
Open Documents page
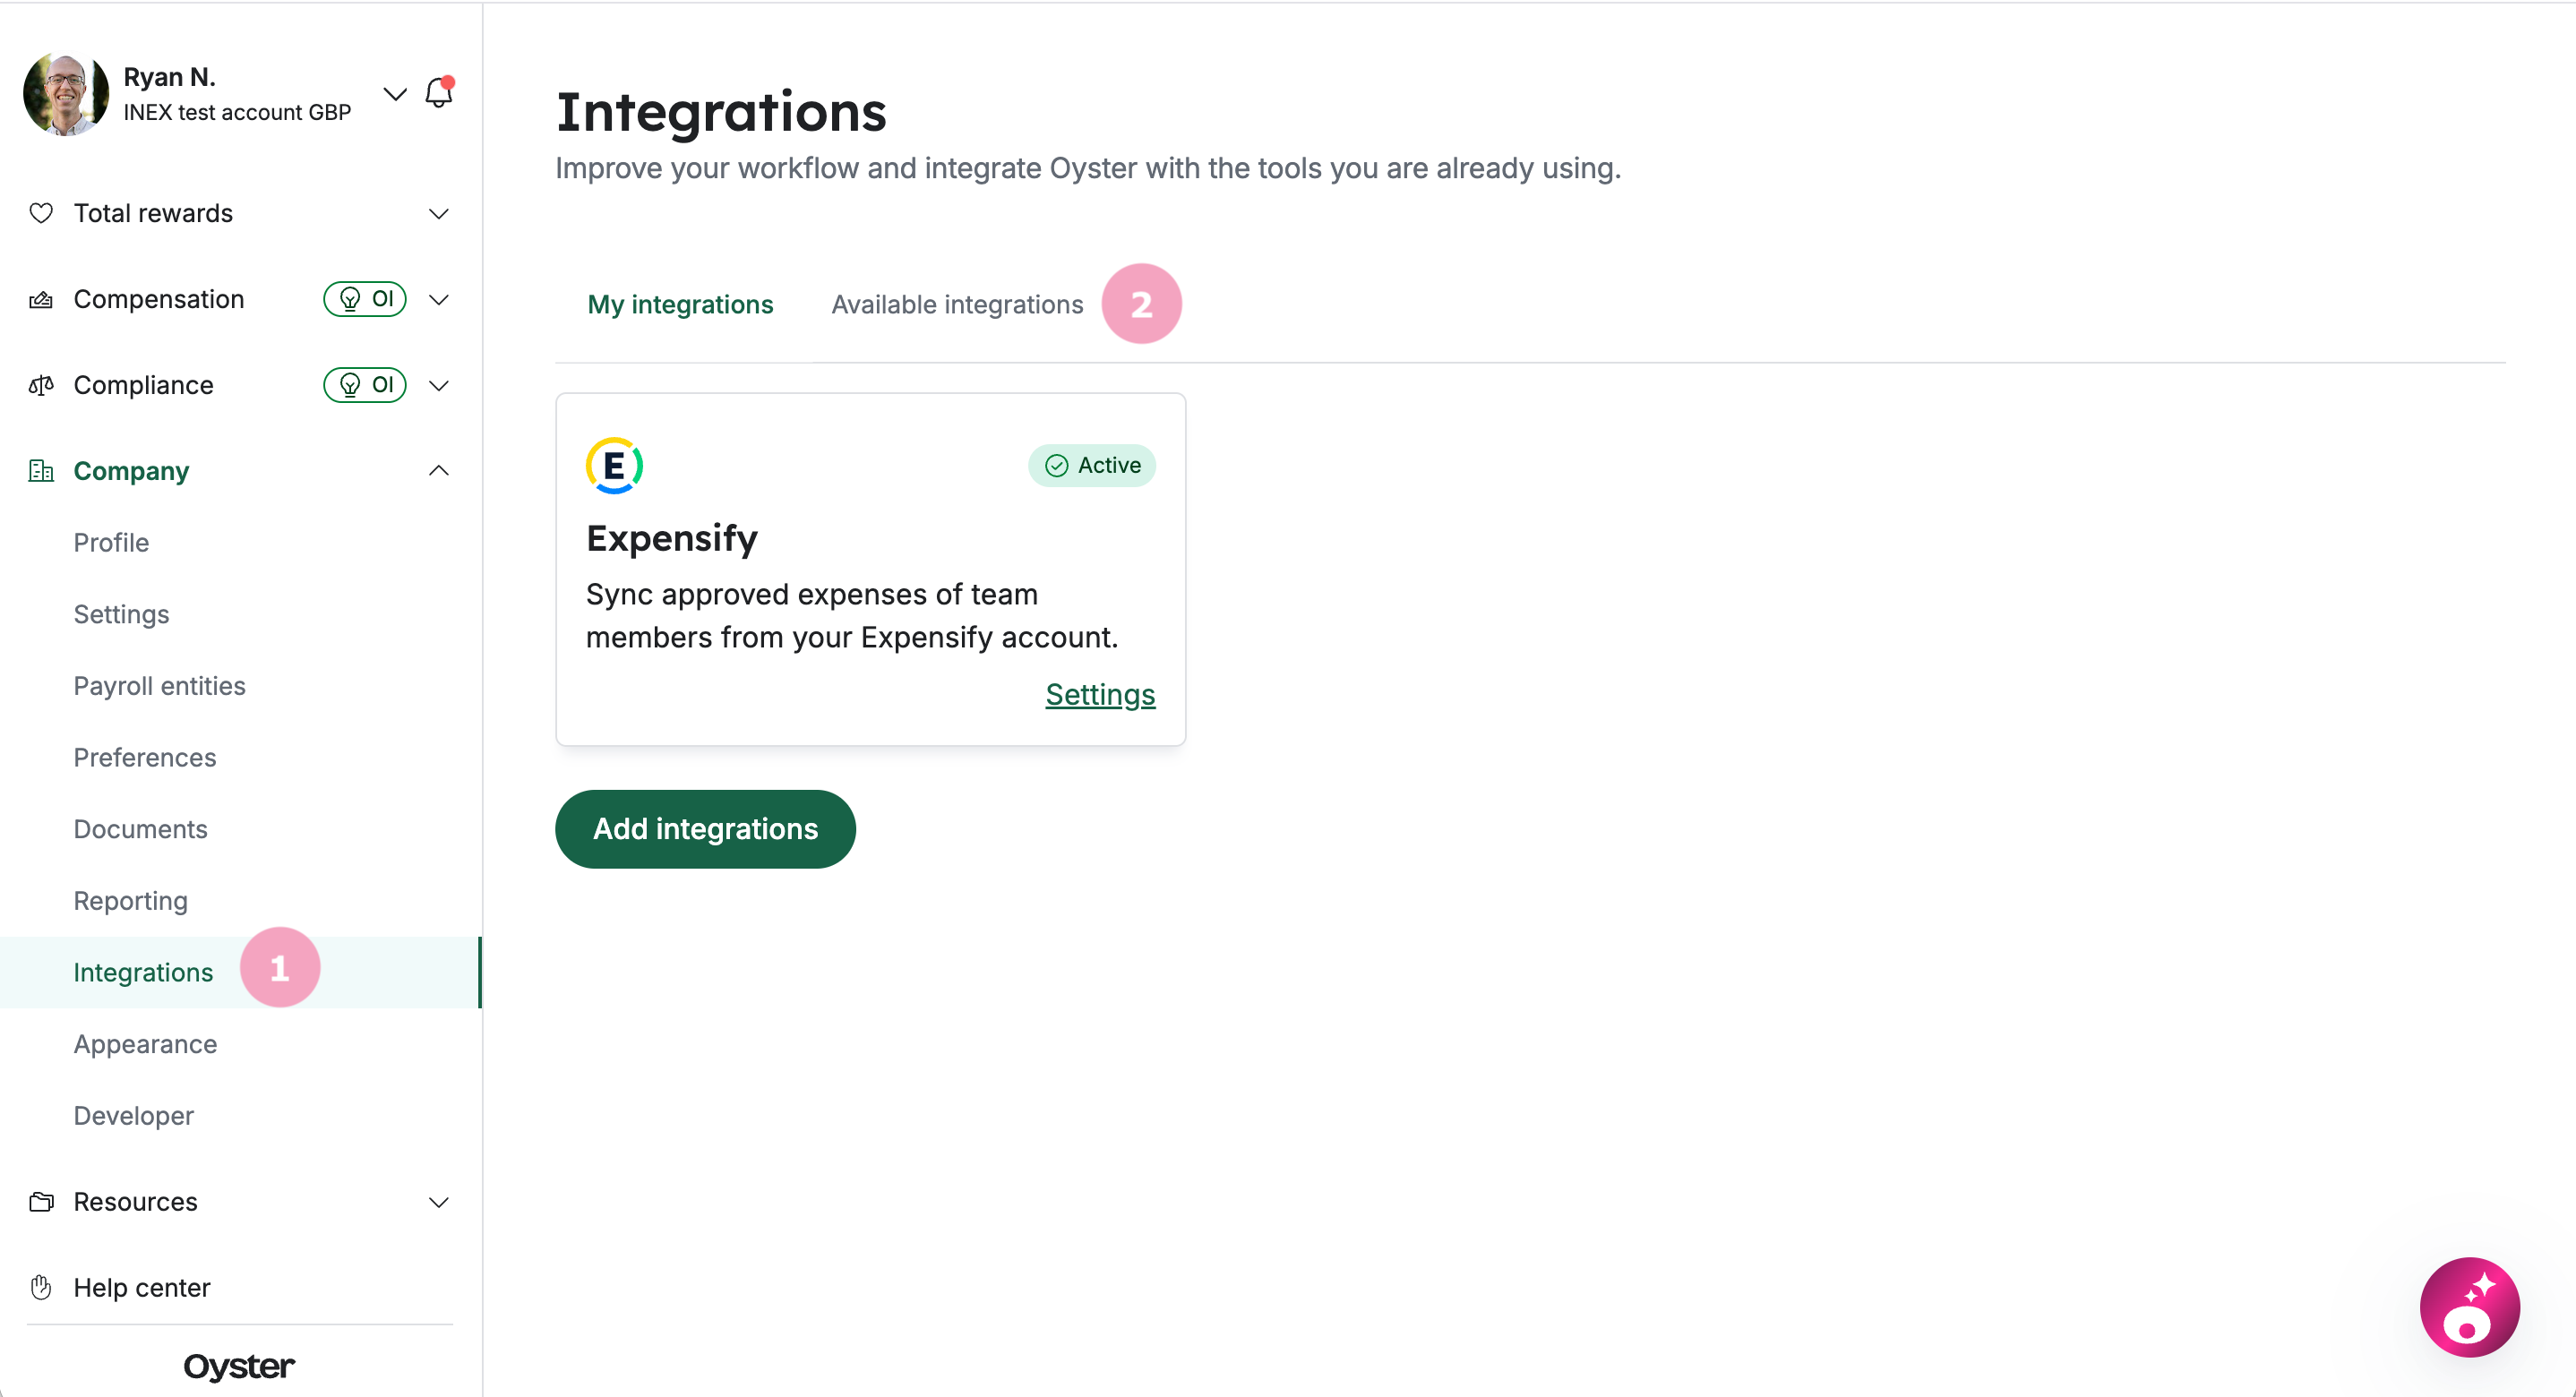[140, 829]
